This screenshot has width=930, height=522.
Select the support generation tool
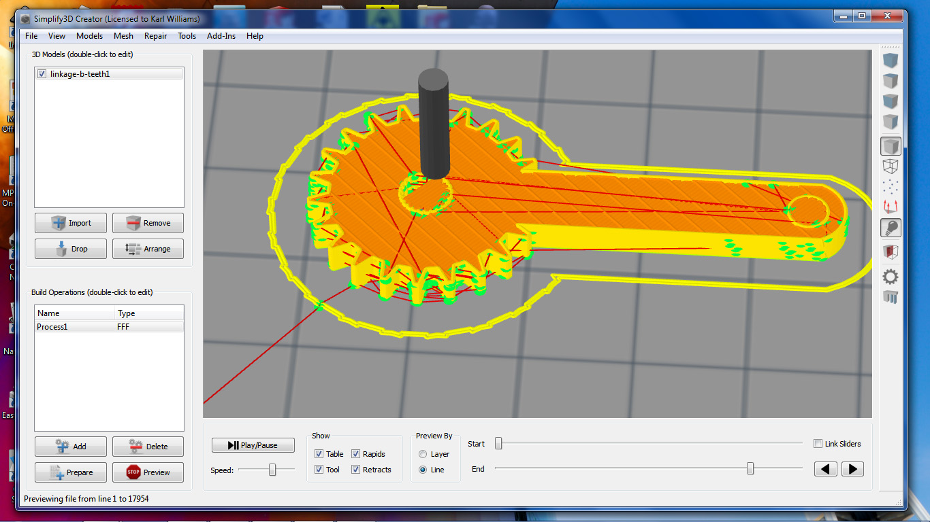pyautogui.click(x=890, y=296)
